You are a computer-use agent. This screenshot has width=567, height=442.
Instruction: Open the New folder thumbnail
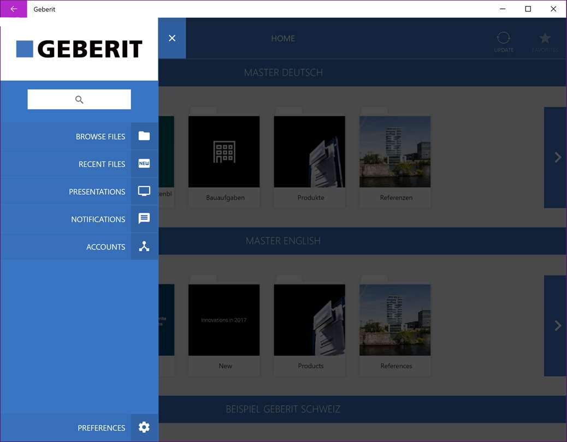click(x=224, y=320)
